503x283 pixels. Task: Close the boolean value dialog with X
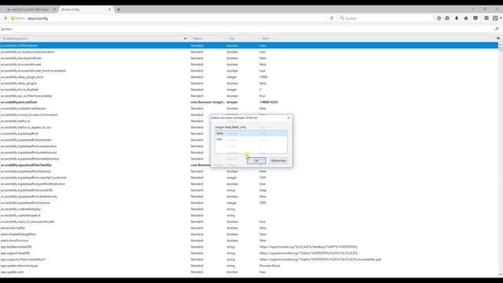288,118
